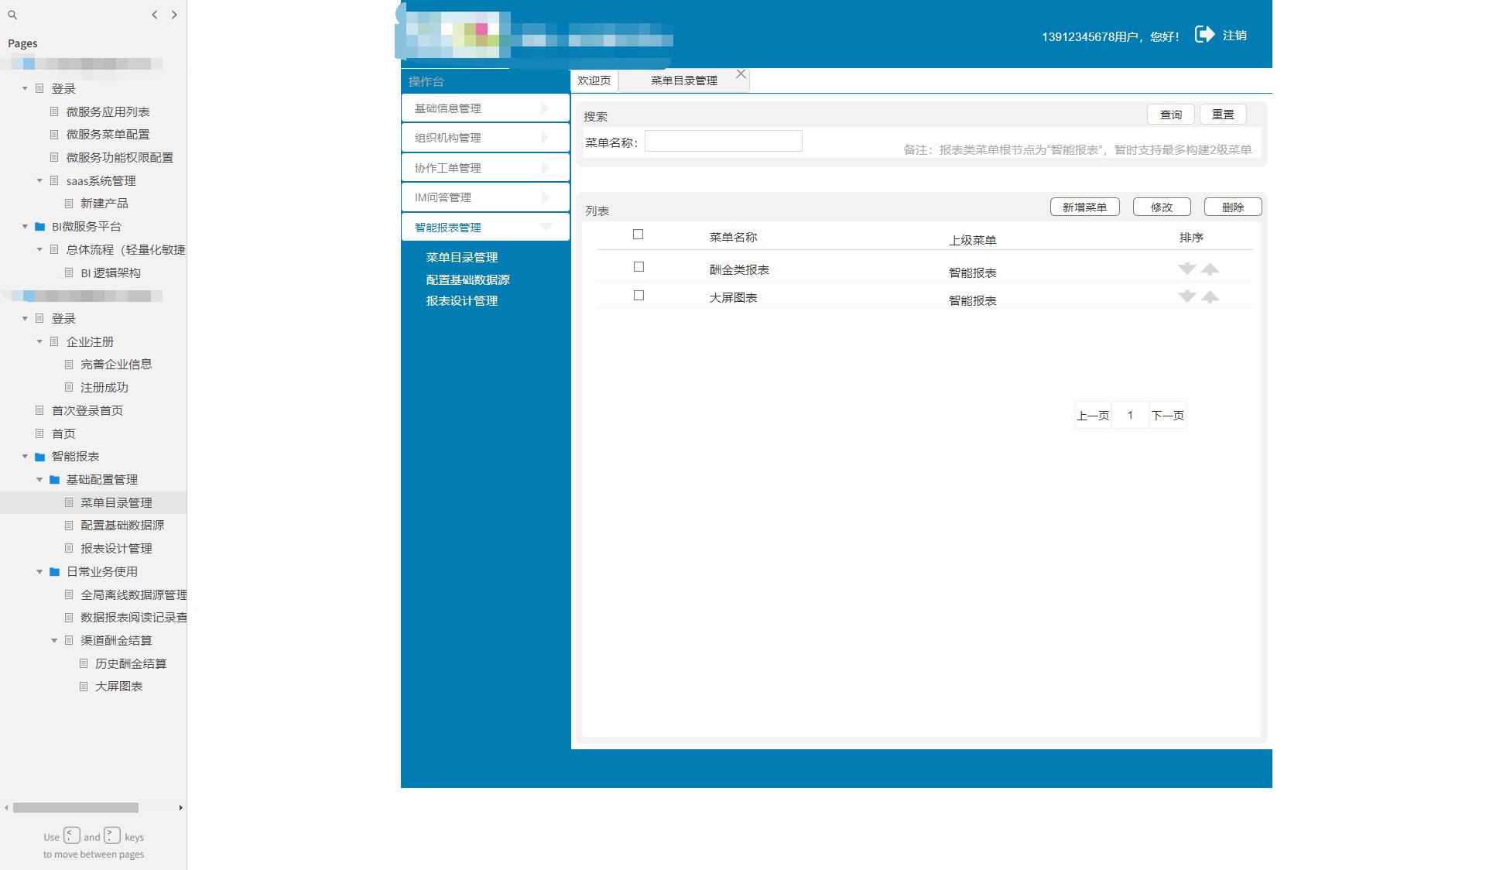Collapse 企业注册 tree node

[39, 341]
